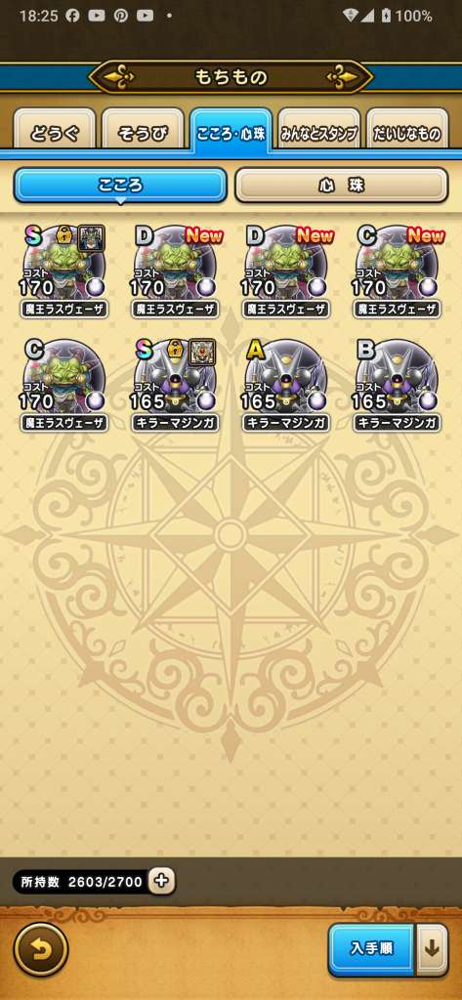Switch to the こころ sub-tab

tap(120, 186)
